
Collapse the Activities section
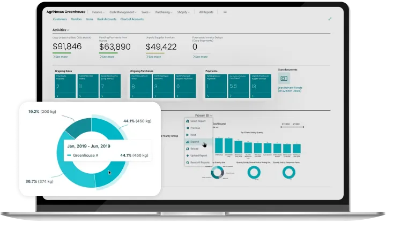tap(61, 30)
